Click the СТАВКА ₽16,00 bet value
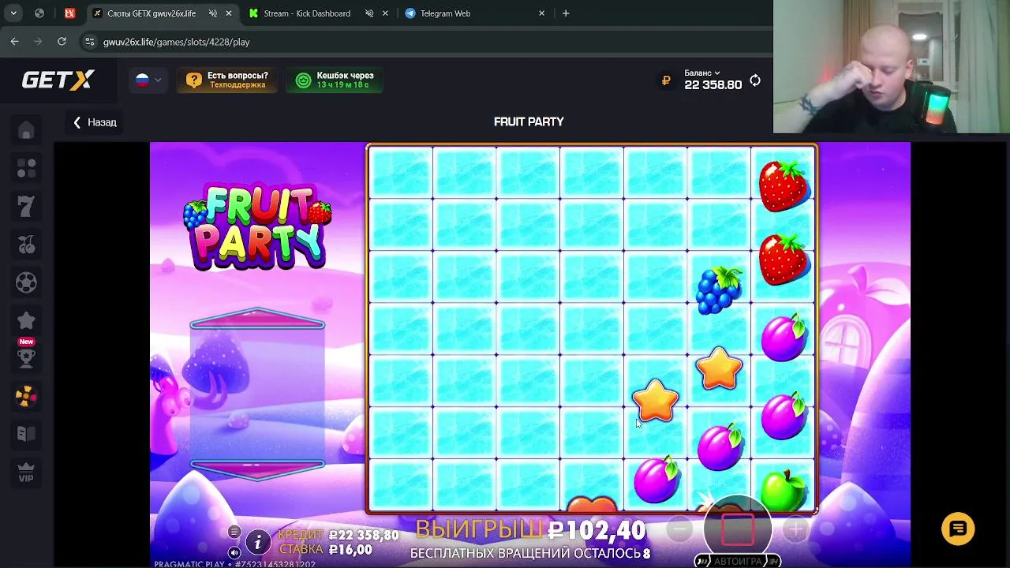Viewport: 1010px width, 568px height. coord(324,549)
